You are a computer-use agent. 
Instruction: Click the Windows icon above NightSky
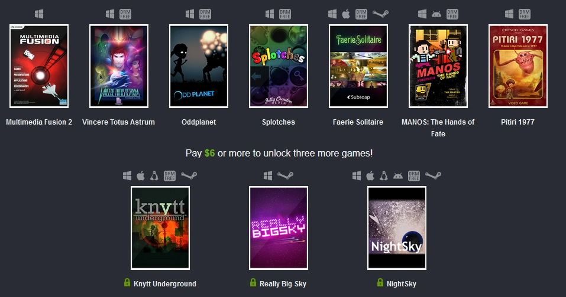(x=357, y=175)
